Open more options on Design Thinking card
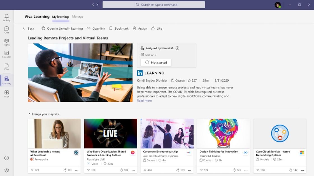Image resolution: width=314 pixels, height=176 pixels. pyautogui.click(x=246, y=170)
